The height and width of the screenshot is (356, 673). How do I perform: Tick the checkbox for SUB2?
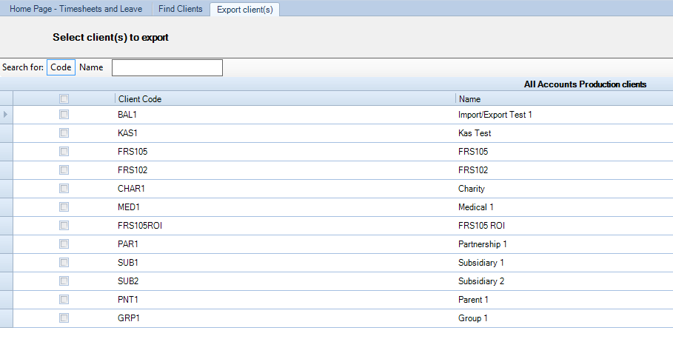[64, 281]
